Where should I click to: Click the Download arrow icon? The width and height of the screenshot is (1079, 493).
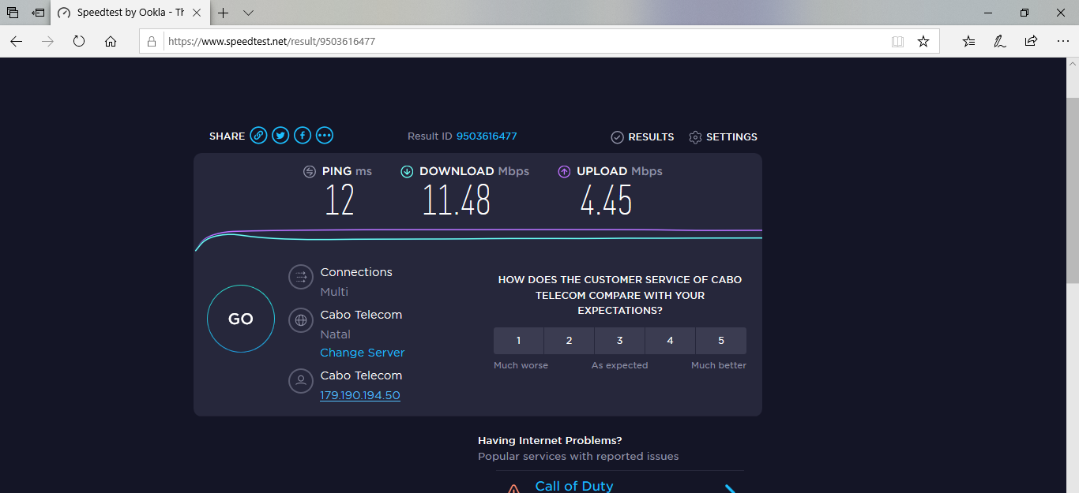407,171
